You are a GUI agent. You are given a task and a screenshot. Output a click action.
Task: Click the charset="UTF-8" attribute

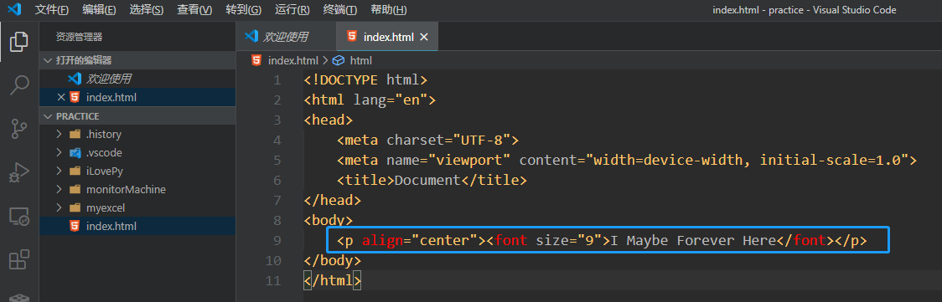pos(448,141)
